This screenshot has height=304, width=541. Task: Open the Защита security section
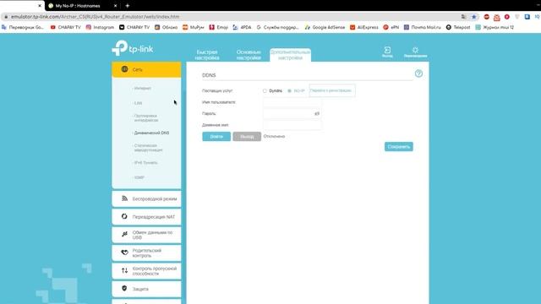[x=146, y=289]
